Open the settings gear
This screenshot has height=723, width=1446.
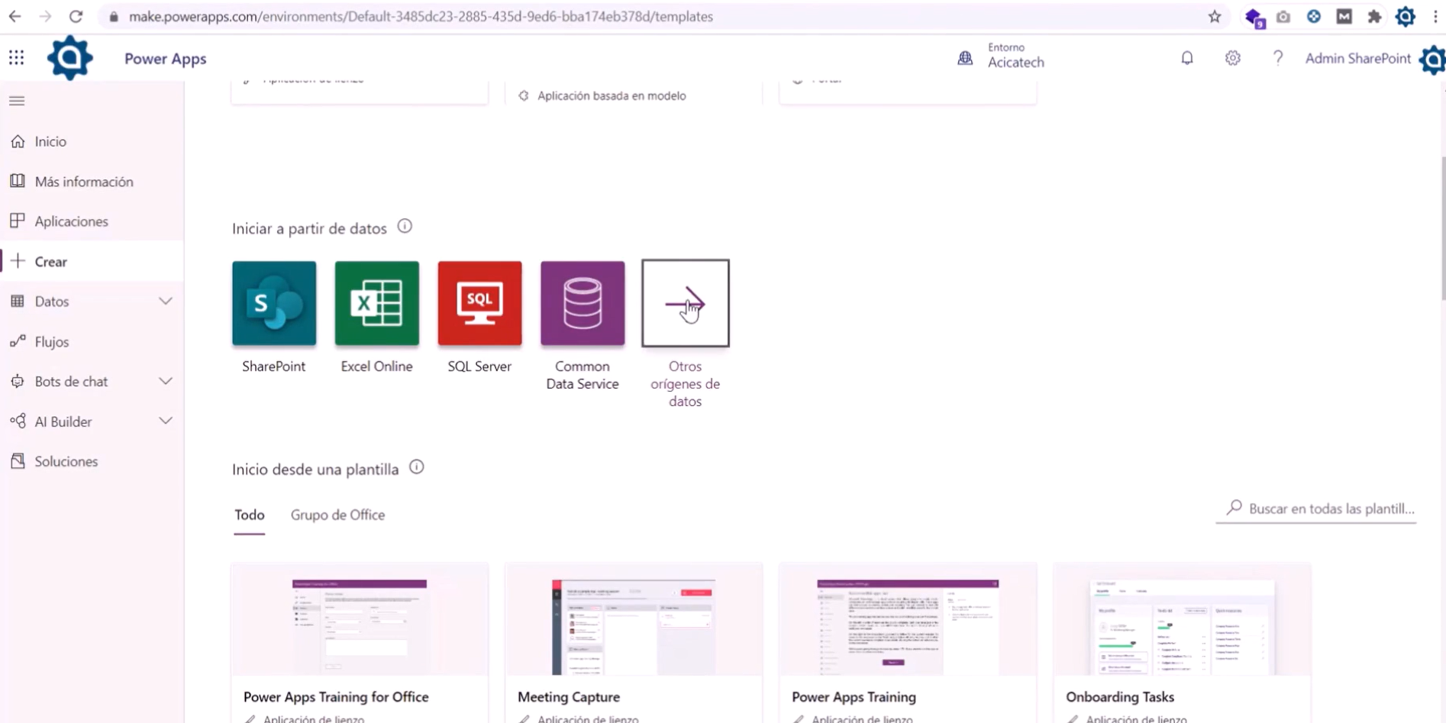(x=1231, y=57)
